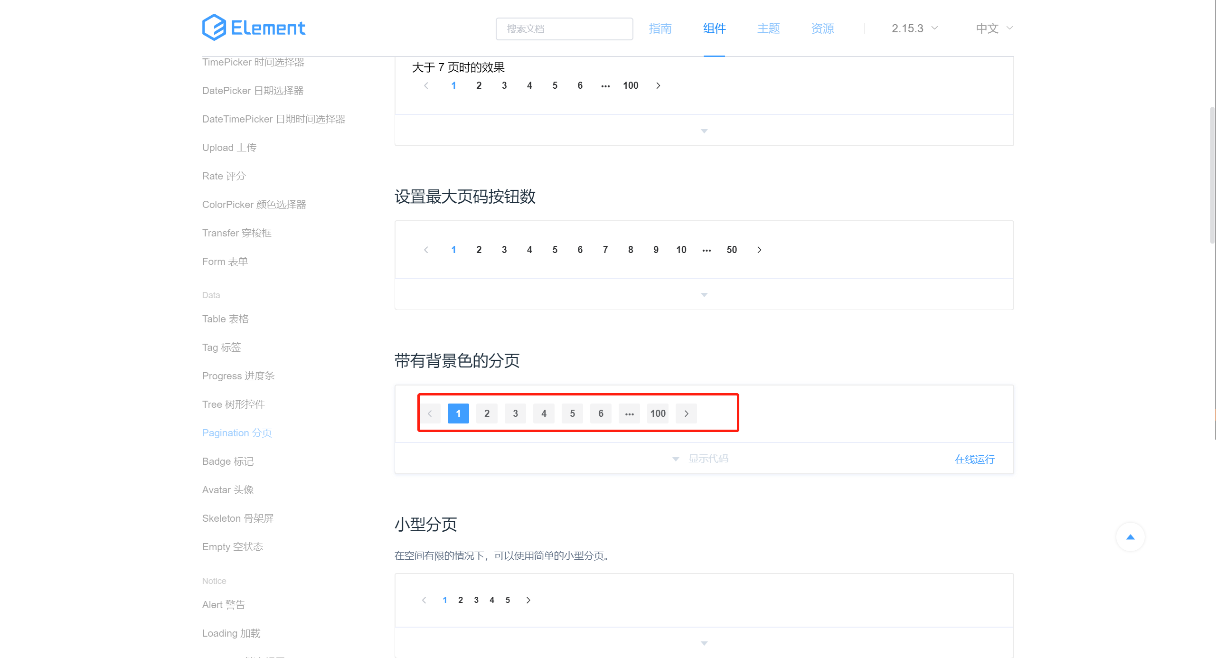The image size is (1216, 658).
Task: Open Empty 空状态 in sidebar
Action: click(232, 547)
